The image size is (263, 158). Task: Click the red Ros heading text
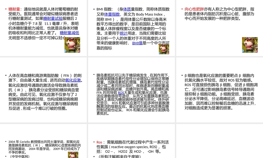pos(99,142)
